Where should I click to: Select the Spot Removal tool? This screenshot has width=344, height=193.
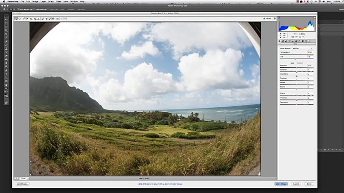pyautogui.click(x=42, y=19)
